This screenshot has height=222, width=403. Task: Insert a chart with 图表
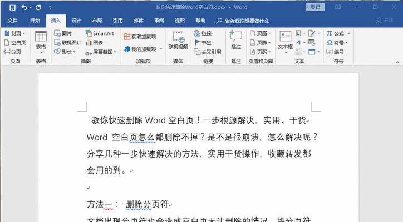click(x=94, y=43)
